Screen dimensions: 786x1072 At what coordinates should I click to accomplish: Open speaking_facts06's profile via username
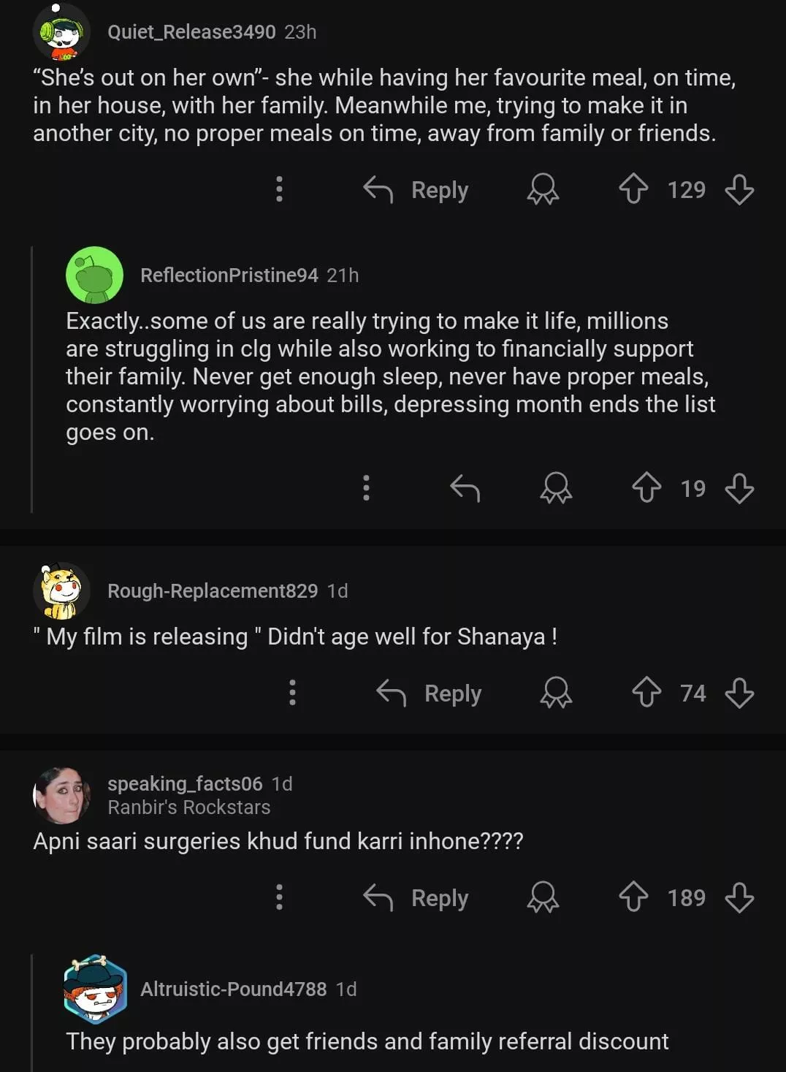click(x=185, y=783)
